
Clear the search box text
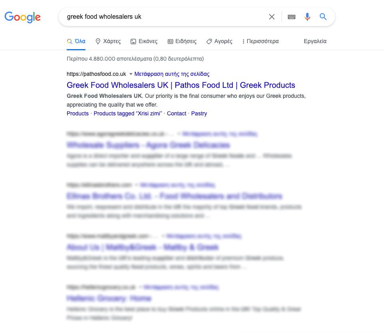coord(272,17)
